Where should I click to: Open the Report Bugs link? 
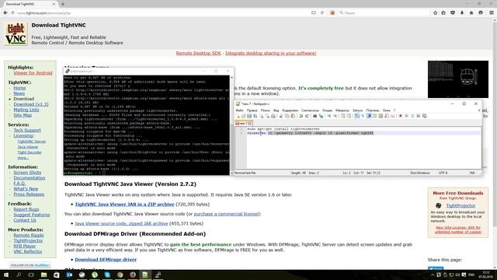click(26, 209)
